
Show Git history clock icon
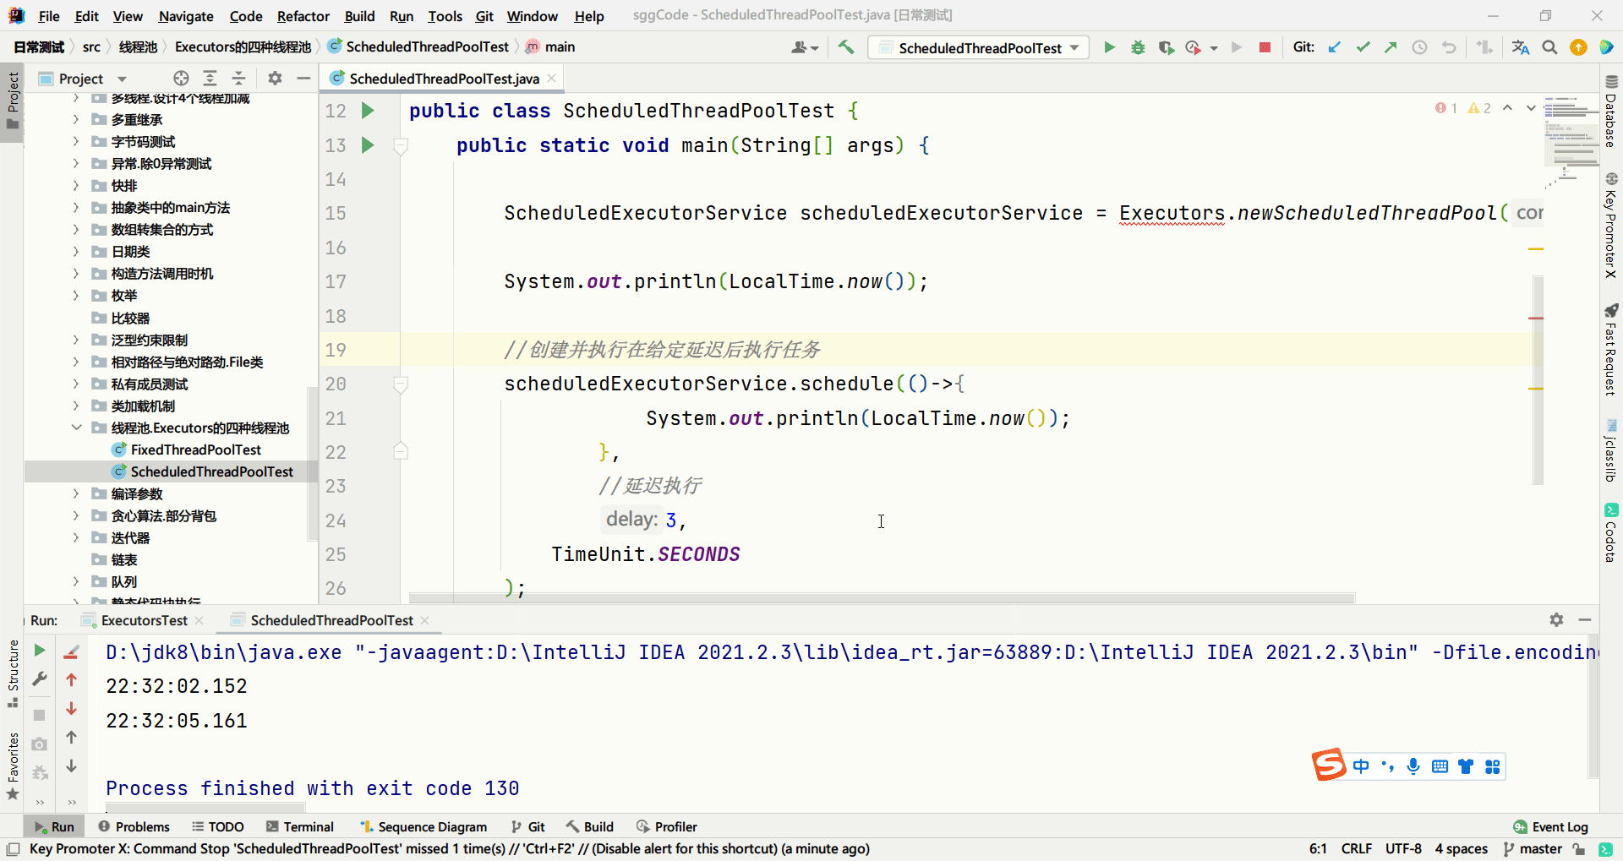[1419, 47]
